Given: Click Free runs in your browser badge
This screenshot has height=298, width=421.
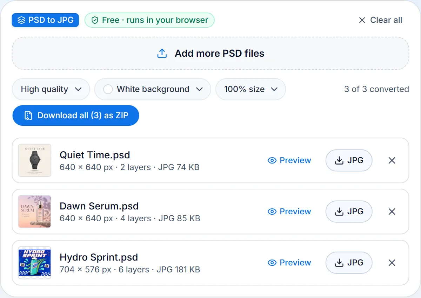Looking at the screenshot, I should click(x=149, y=20).
